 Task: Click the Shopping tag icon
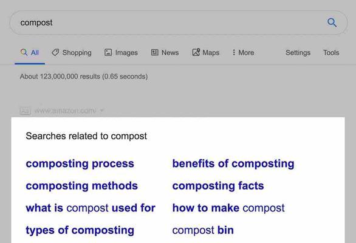[x=55, y=52]
